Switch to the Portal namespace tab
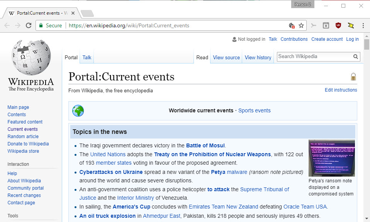The width and height of the screenshot is (370, 222). [x=71, y=57]
